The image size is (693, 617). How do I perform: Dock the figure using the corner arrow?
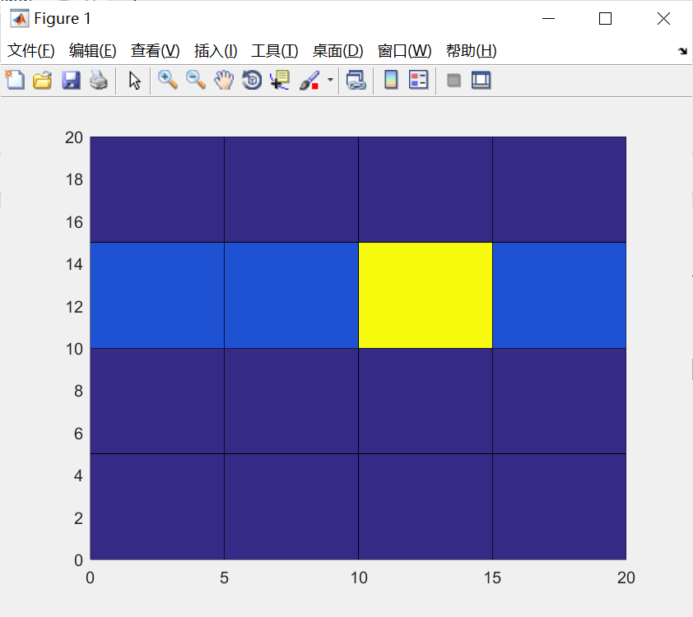point(682,51)
